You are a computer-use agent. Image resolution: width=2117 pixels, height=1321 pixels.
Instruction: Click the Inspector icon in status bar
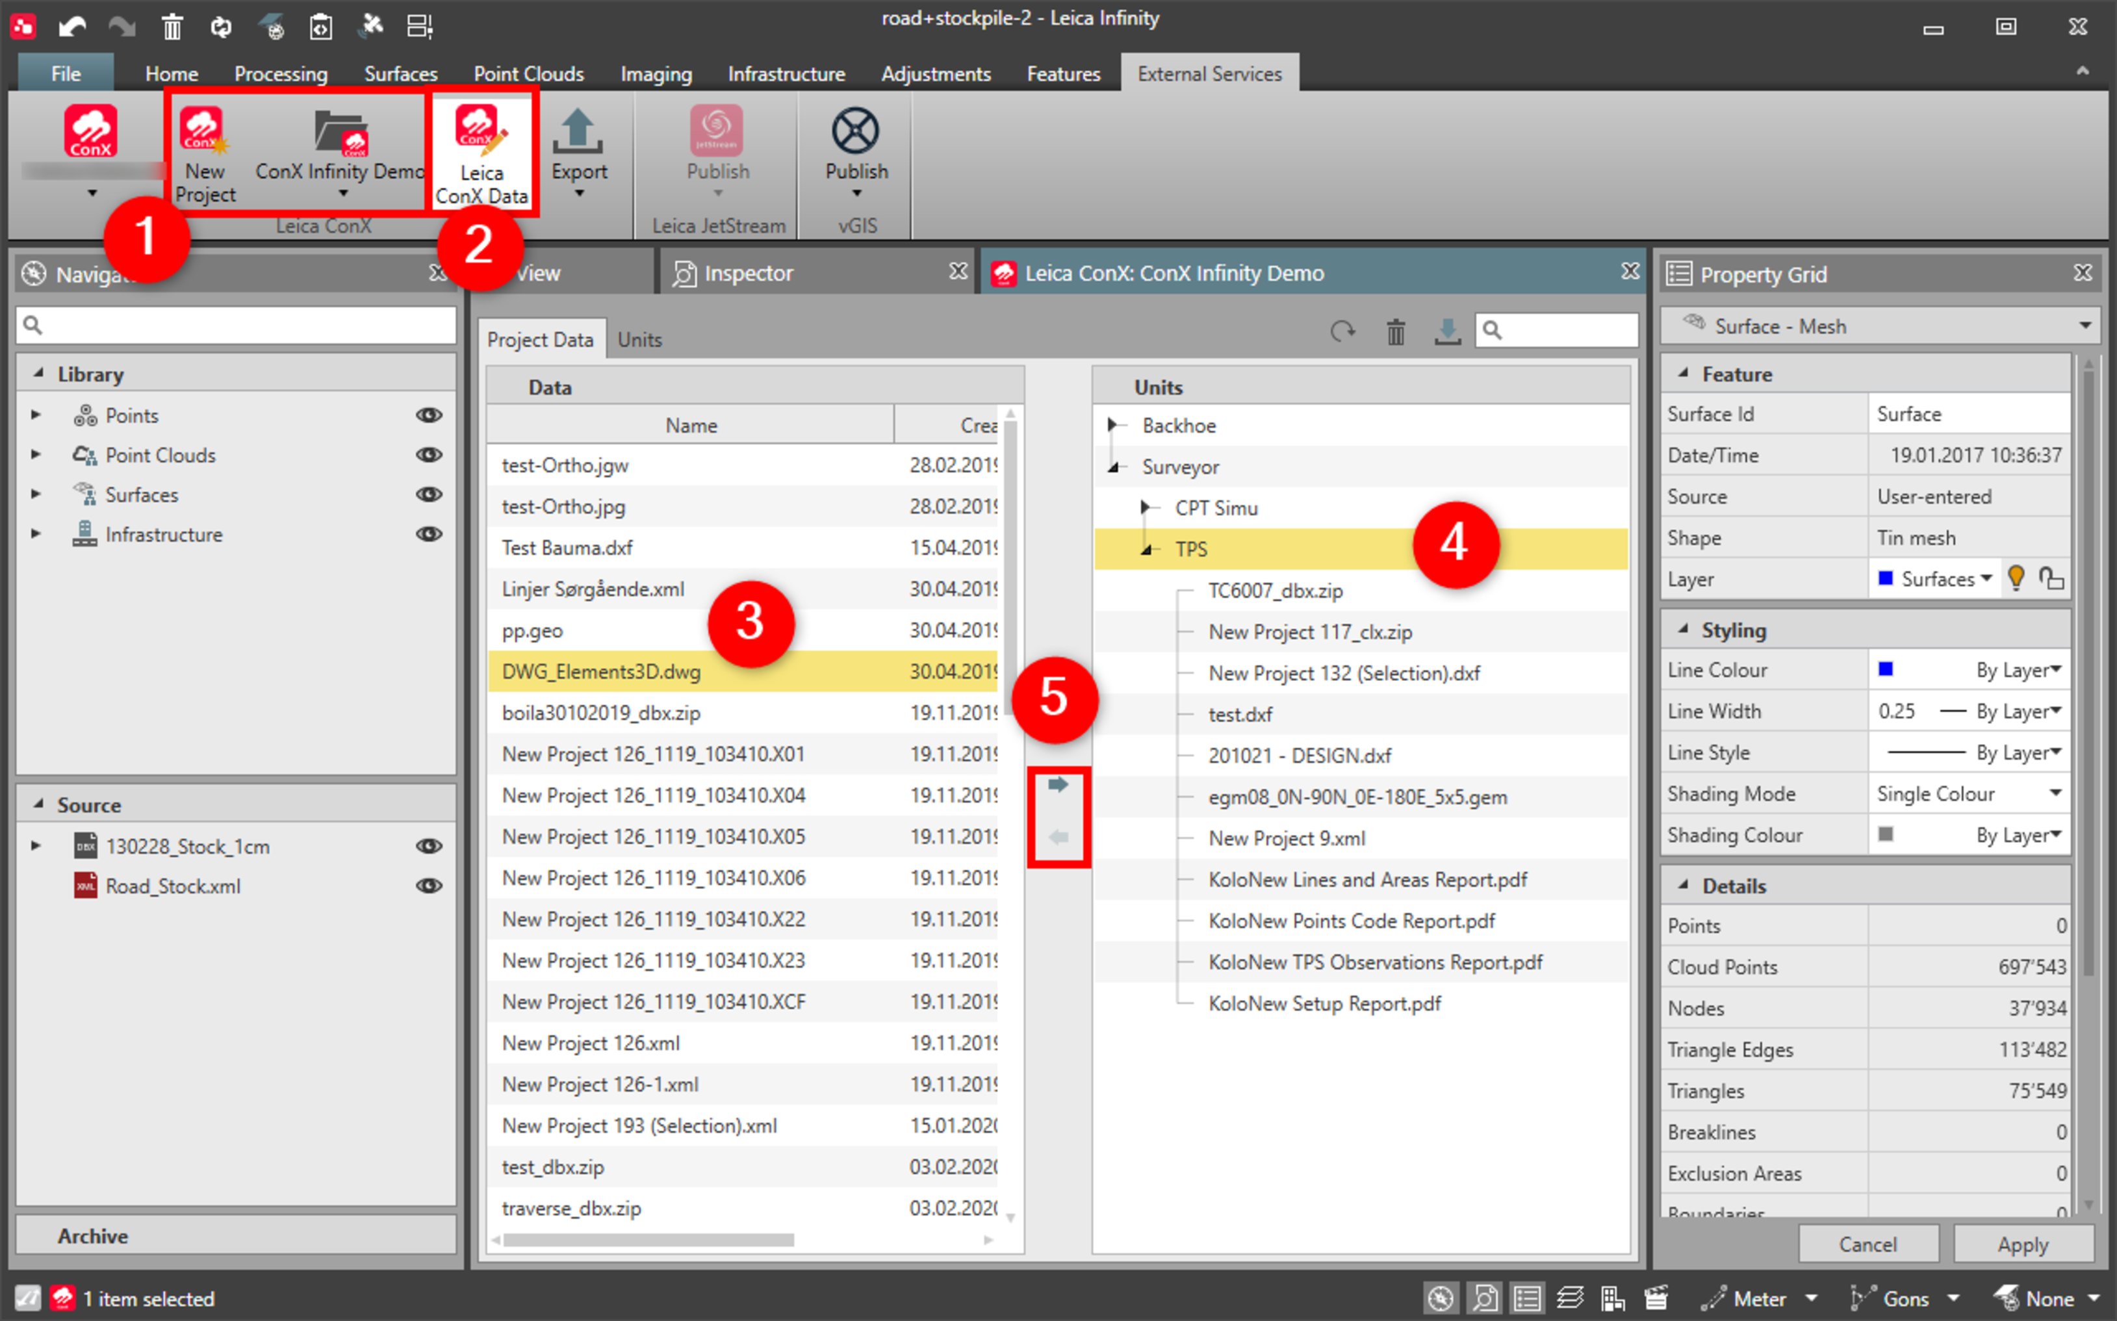coord(1483,1298)
